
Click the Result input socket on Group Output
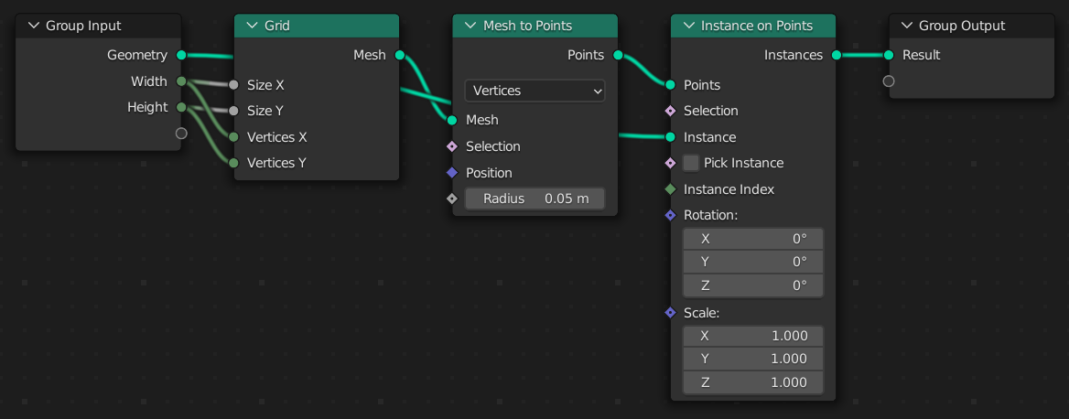pos(889,55)
